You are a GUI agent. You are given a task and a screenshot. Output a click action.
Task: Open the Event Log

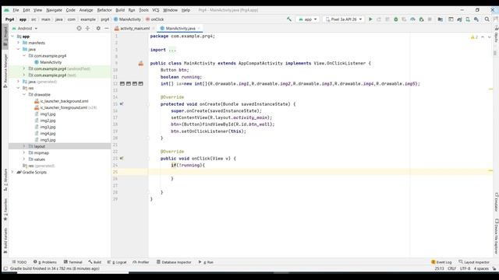coord(441,262)
